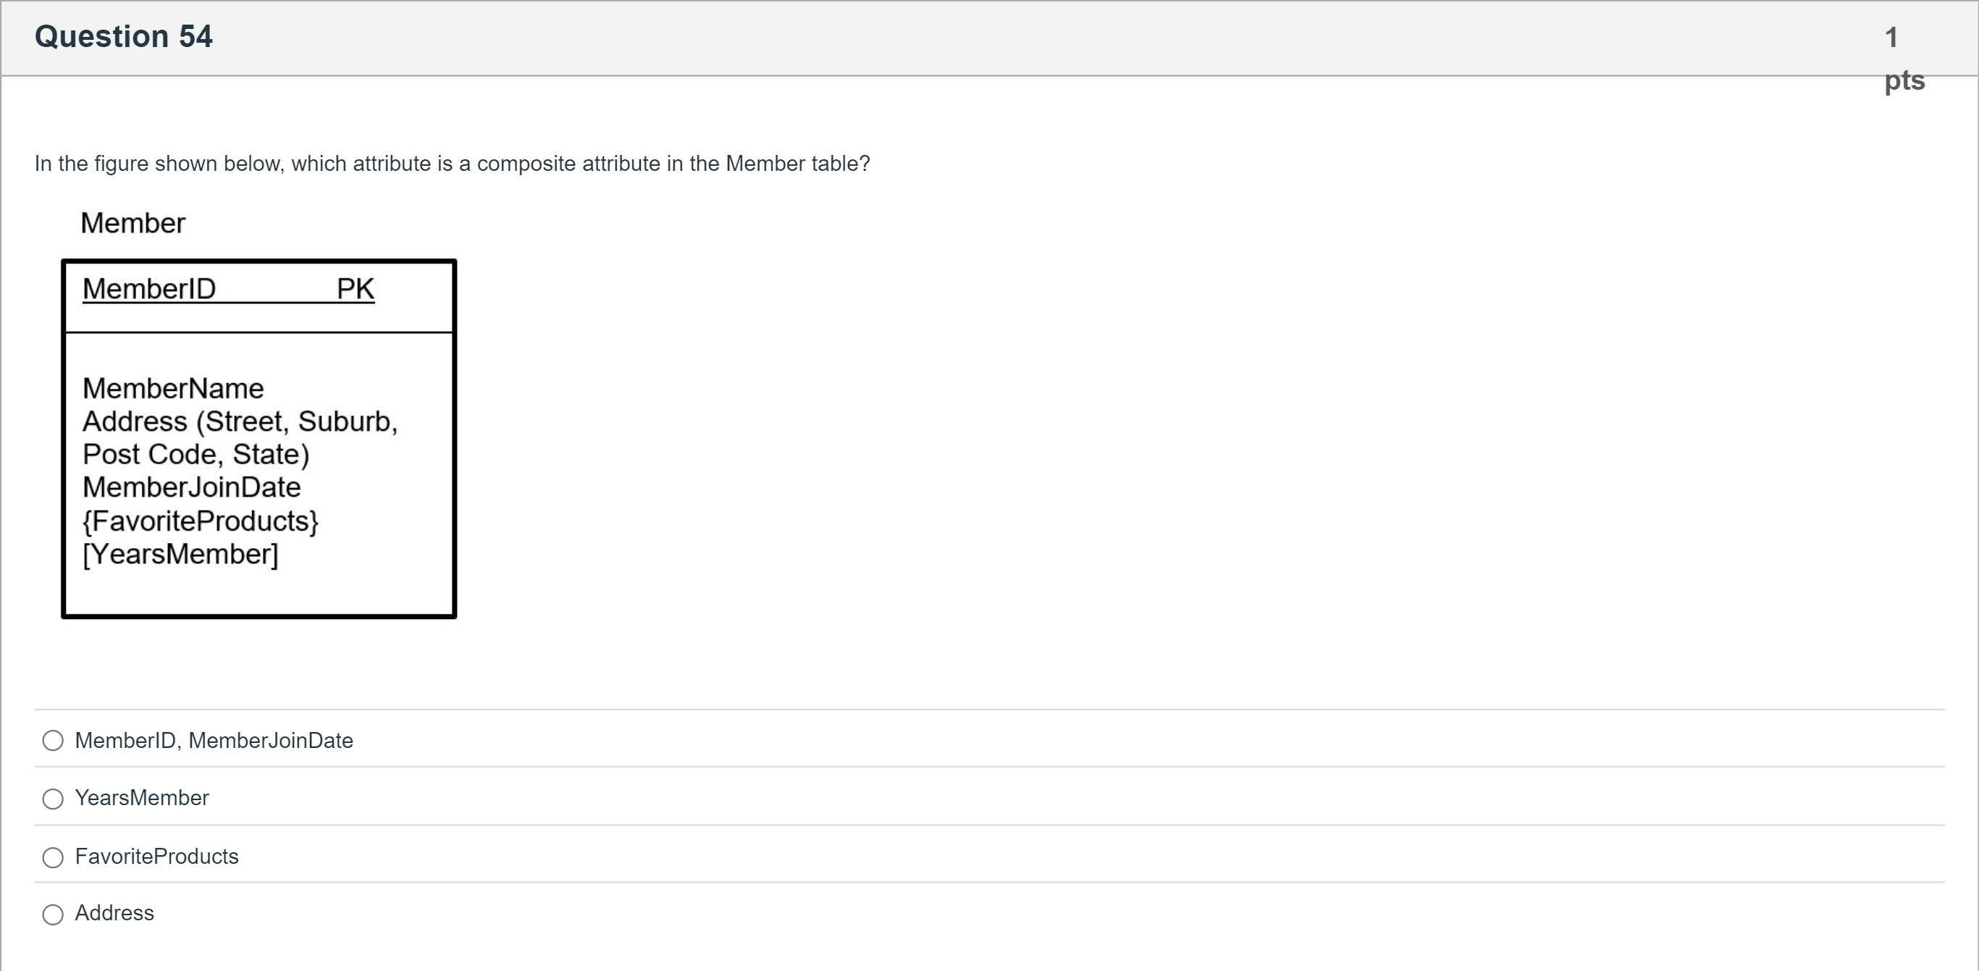The width and height of the screenshot is (1979, 971).
Task: Click the 1 pts score label
Action: pyautogui.click(x=1903, y=59)
